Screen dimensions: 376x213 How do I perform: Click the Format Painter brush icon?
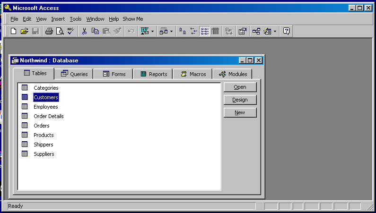(x=117, y=31)
